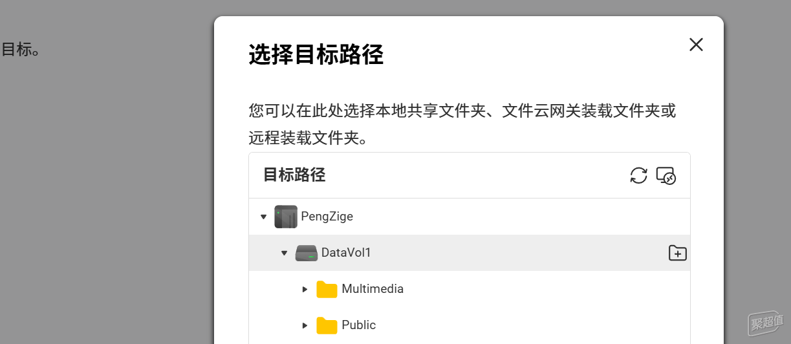Click the Public yellow folder icon
The height and width of the screenshot is (344, 791).
click(327, 325)
